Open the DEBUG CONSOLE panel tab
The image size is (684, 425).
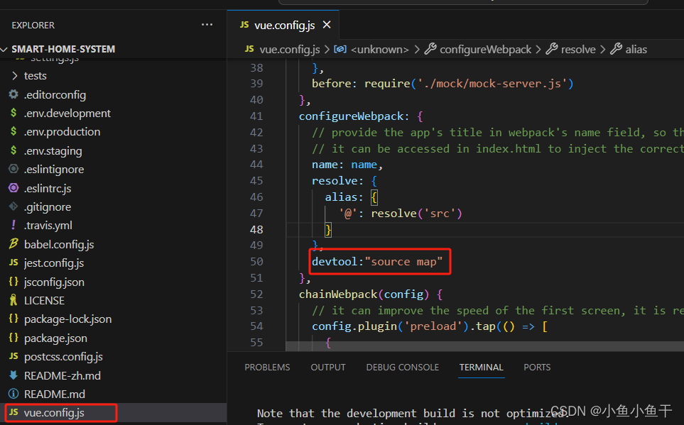402,367
